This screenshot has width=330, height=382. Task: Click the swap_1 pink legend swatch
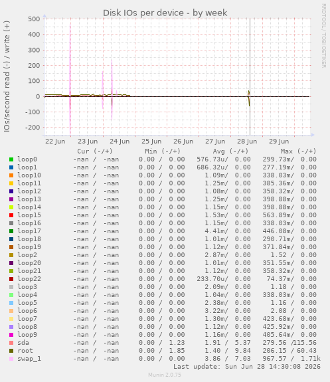tap(11, 359)
